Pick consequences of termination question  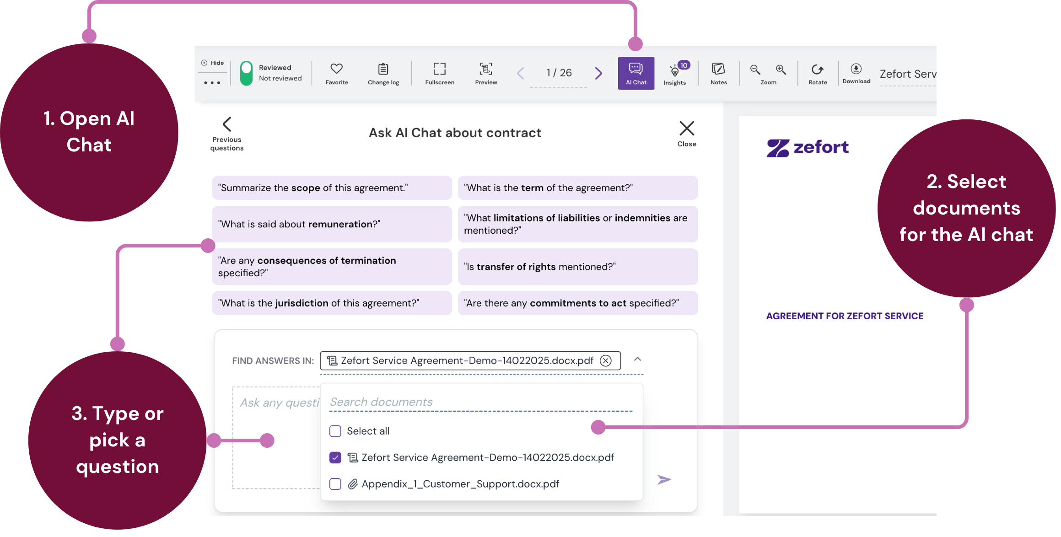point(332,267)
